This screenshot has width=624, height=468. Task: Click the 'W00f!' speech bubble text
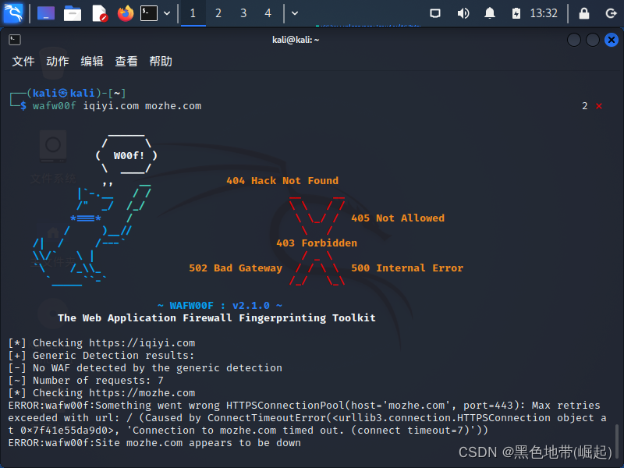point(129,155)
